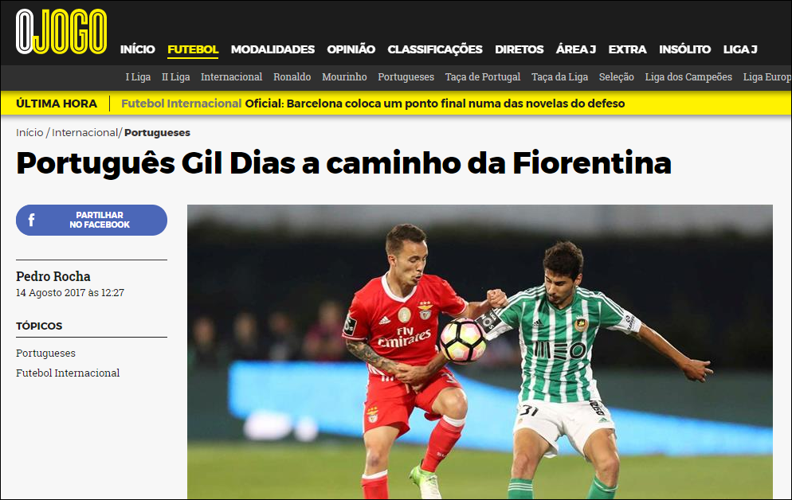Screen dimensions: 792x500
Task: Go to the OPINIÃO section
Action: 351,49
